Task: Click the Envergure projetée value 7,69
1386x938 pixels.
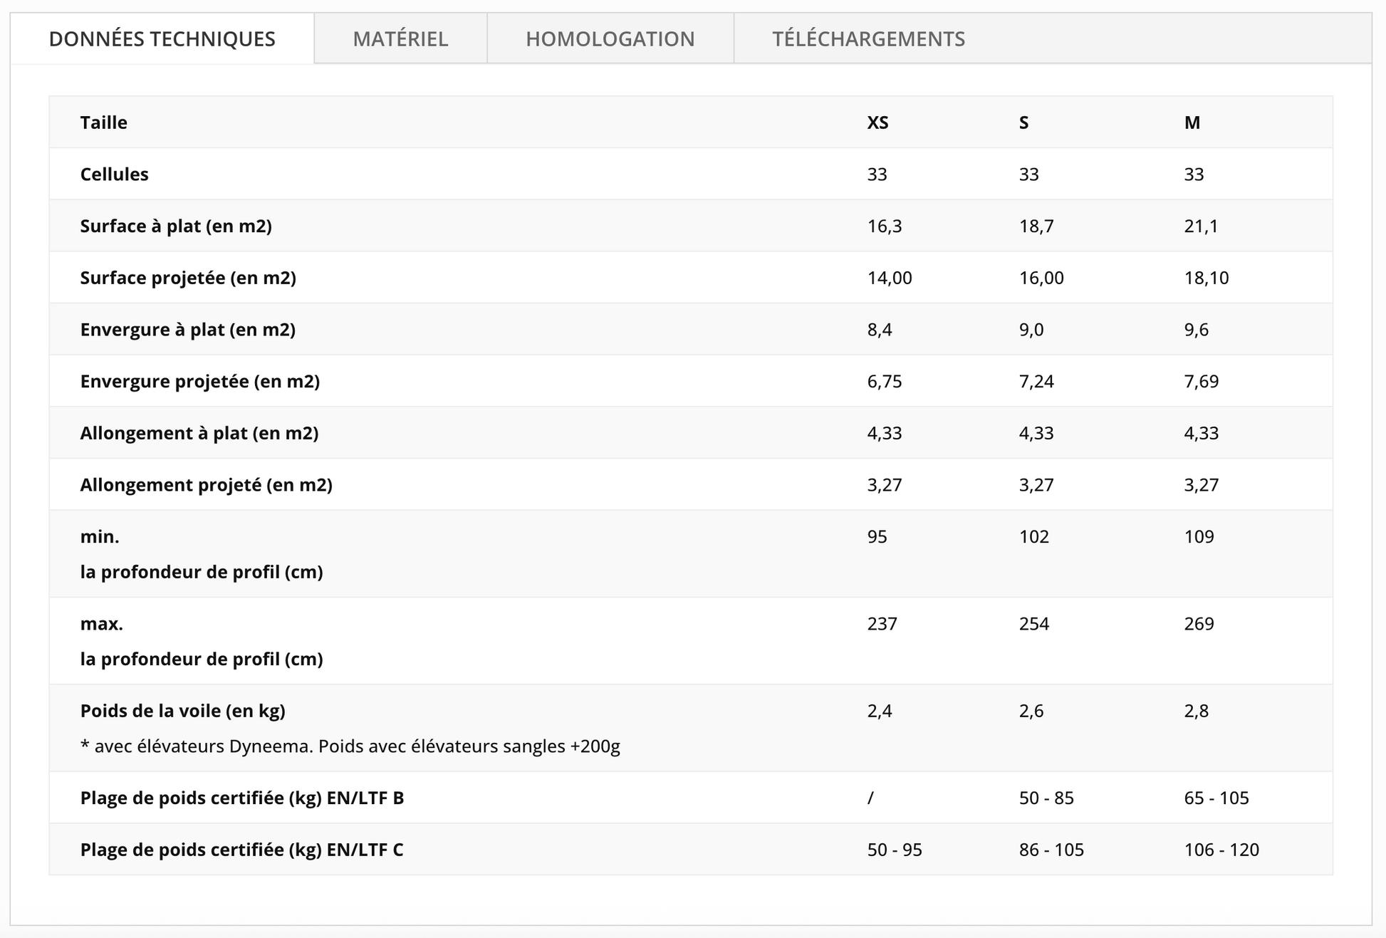Action: (x=1201, y=381)
